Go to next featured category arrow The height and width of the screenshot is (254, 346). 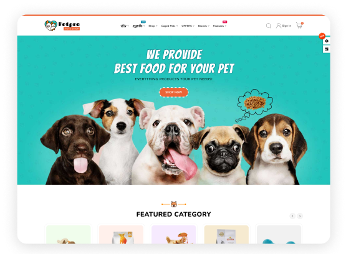[x=300, y=216]
